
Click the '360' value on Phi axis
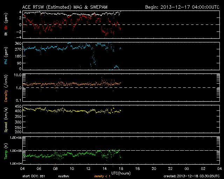click(18, 44)
